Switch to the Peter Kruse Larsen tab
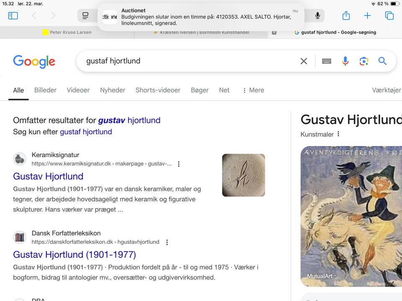This screenshot has height=301, width=402. 67,32
